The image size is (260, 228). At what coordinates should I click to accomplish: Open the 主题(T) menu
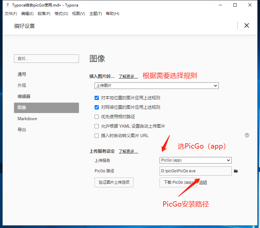click(96, 14)
